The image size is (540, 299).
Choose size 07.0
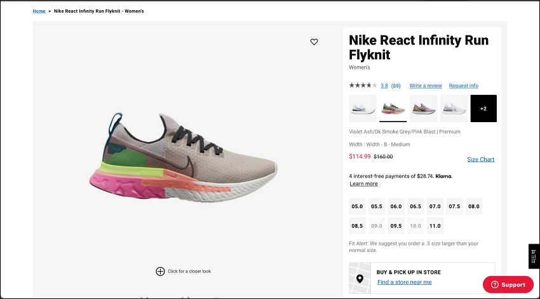click(435, 206)
